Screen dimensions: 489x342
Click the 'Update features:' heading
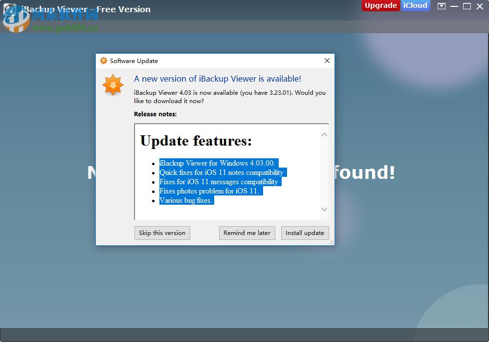coord(195,141)
